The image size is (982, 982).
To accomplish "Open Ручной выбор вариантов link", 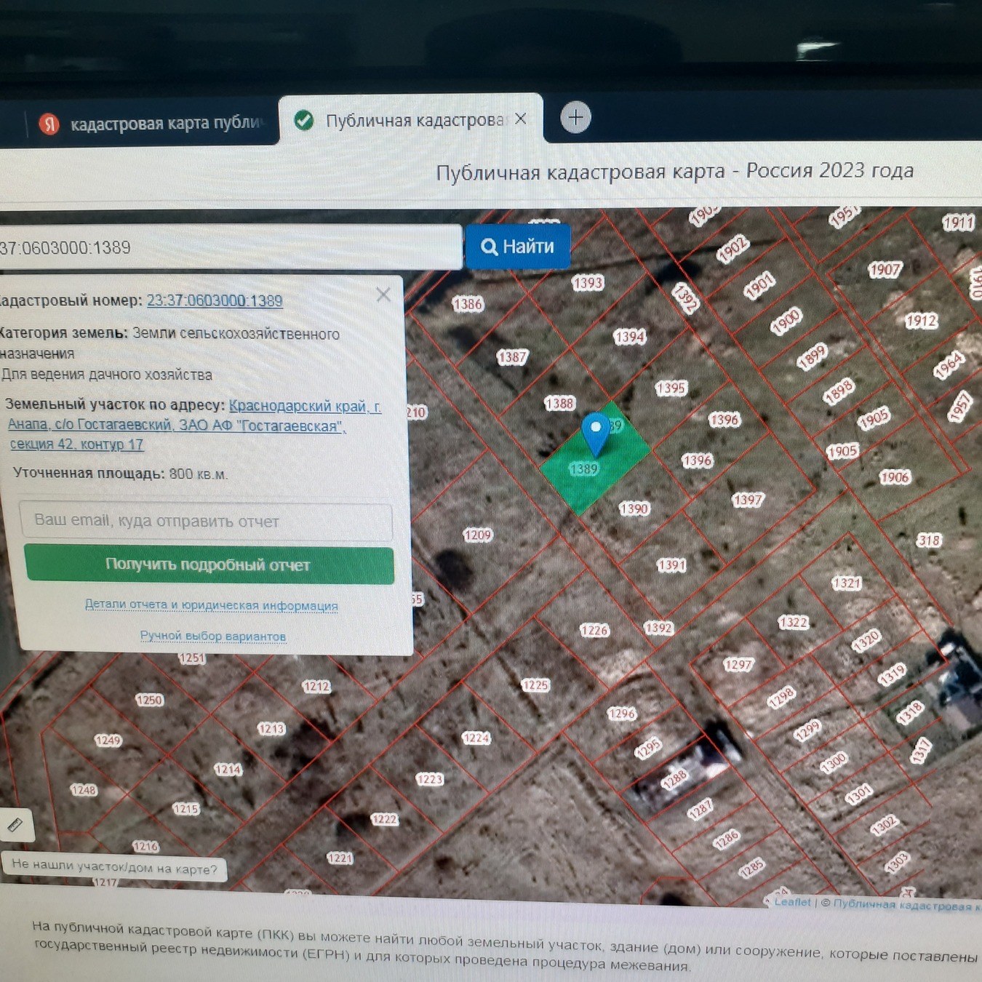I will (x=212, y=636).
